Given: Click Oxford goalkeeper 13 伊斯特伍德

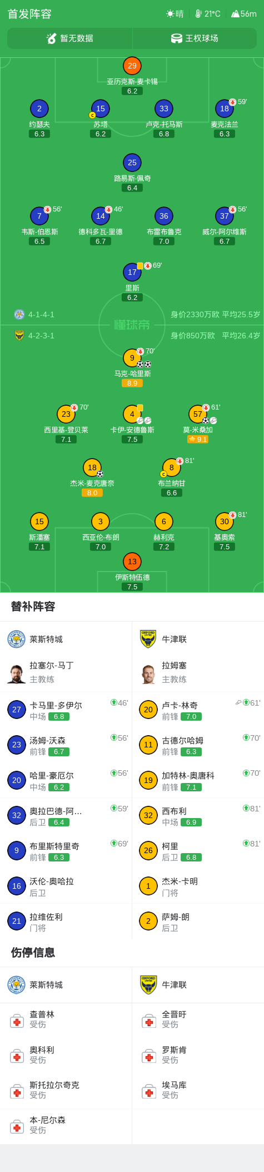Looking at the screenshot, I should click(x=132, y=562).
